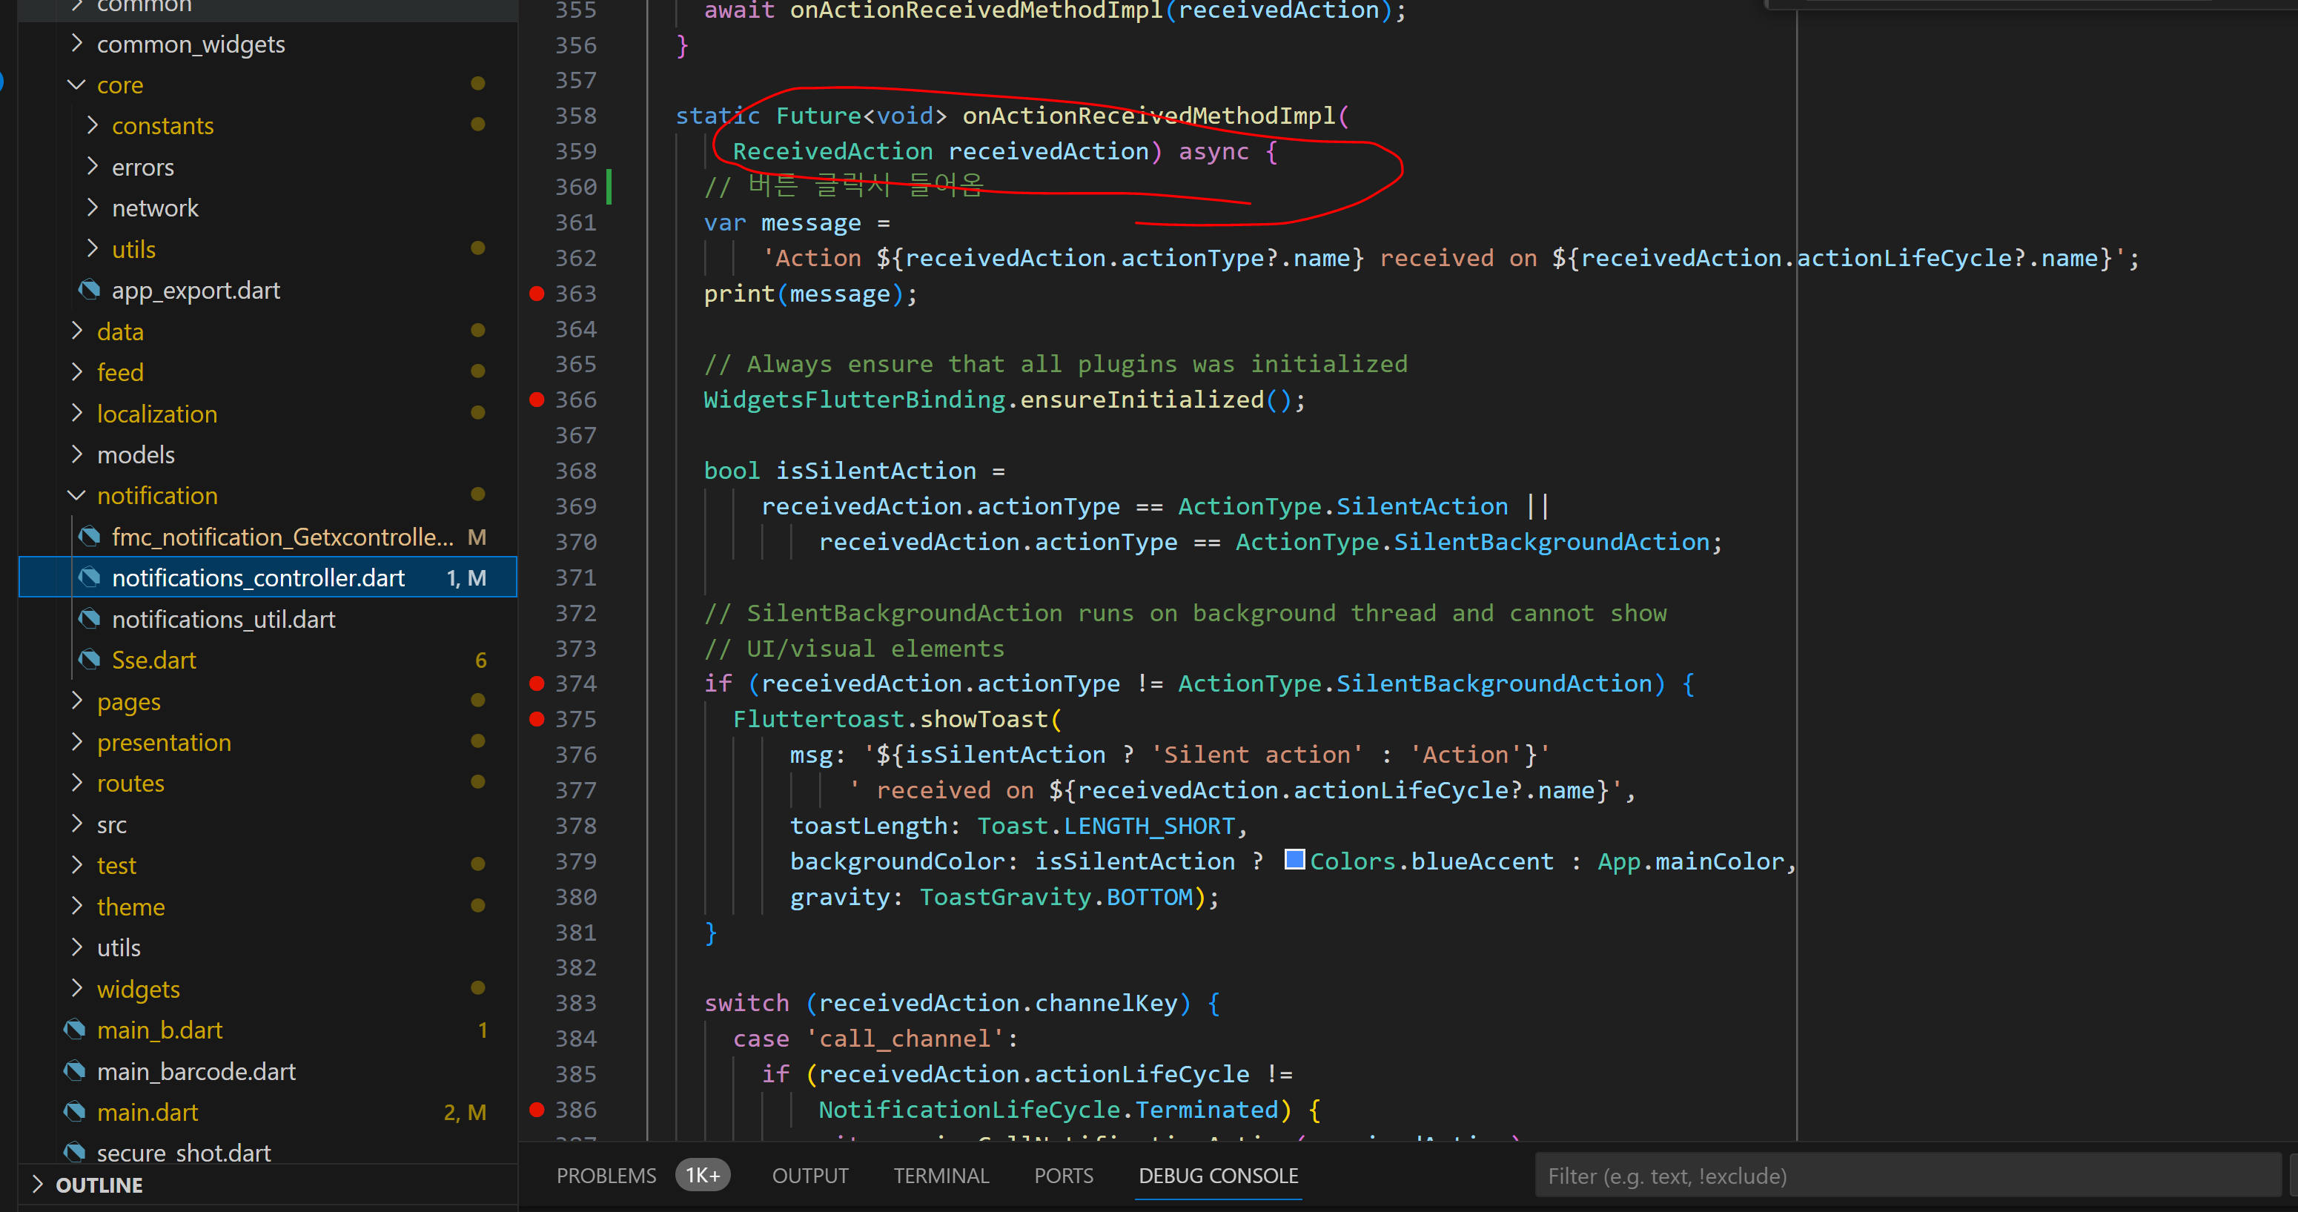This screenshot has width=2298, height=1212.
Task: Click Dart file icon of app_export.dart
Action: pos(88,290)
